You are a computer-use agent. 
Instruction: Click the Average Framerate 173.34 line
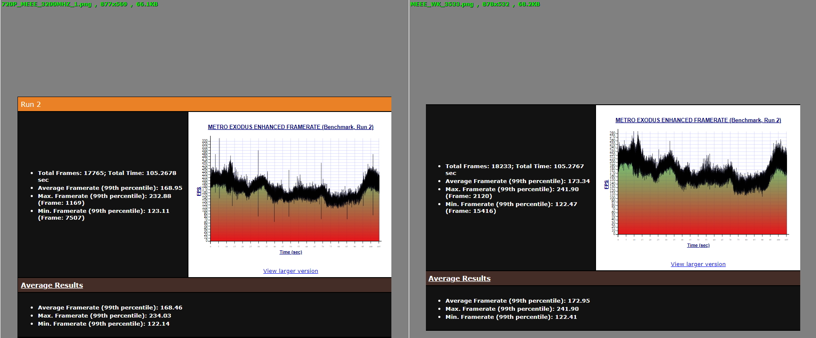coord(518,181)
